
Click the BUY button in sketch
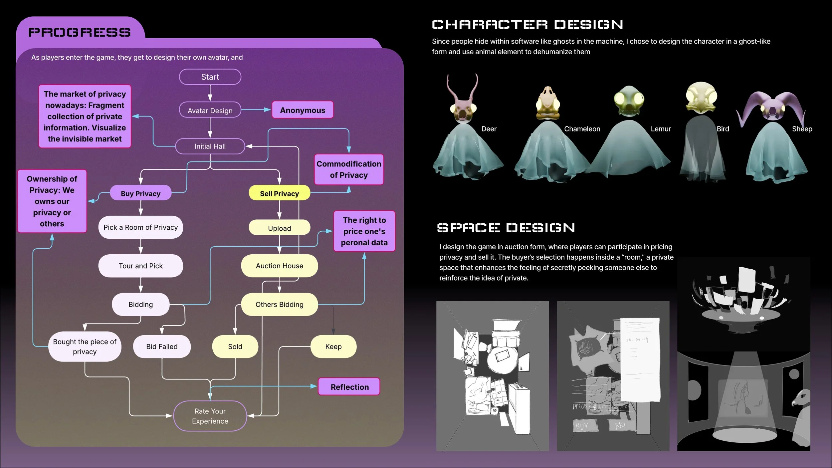(585, 426)
